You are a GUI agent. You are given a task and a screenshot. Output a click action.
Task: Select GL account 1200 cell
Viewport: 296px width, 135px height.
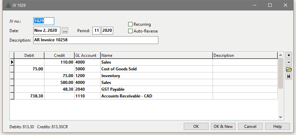click(87, 76)
